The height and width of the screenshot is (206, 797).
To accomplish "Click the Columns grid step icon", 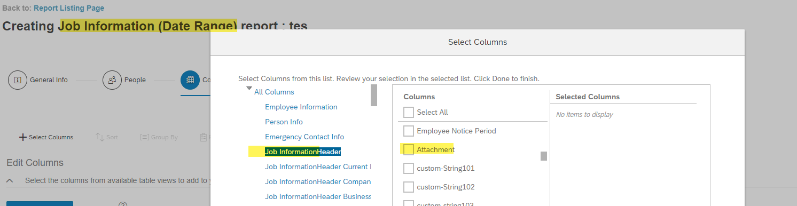I will click(x=190, y=80).
